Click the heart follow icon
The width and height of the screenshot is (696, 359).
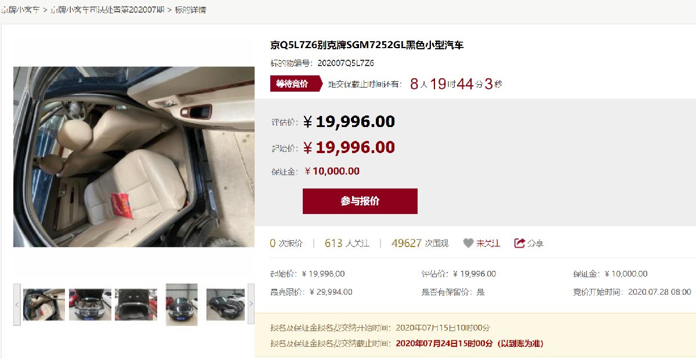click(x=468, y=244)
